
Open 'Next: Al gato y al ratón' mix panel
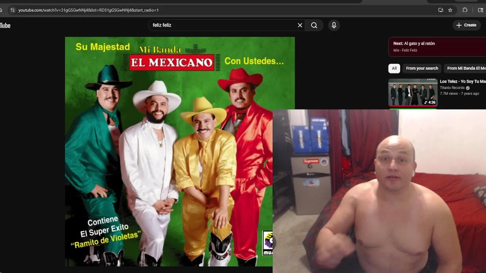[x=437, y=47]
